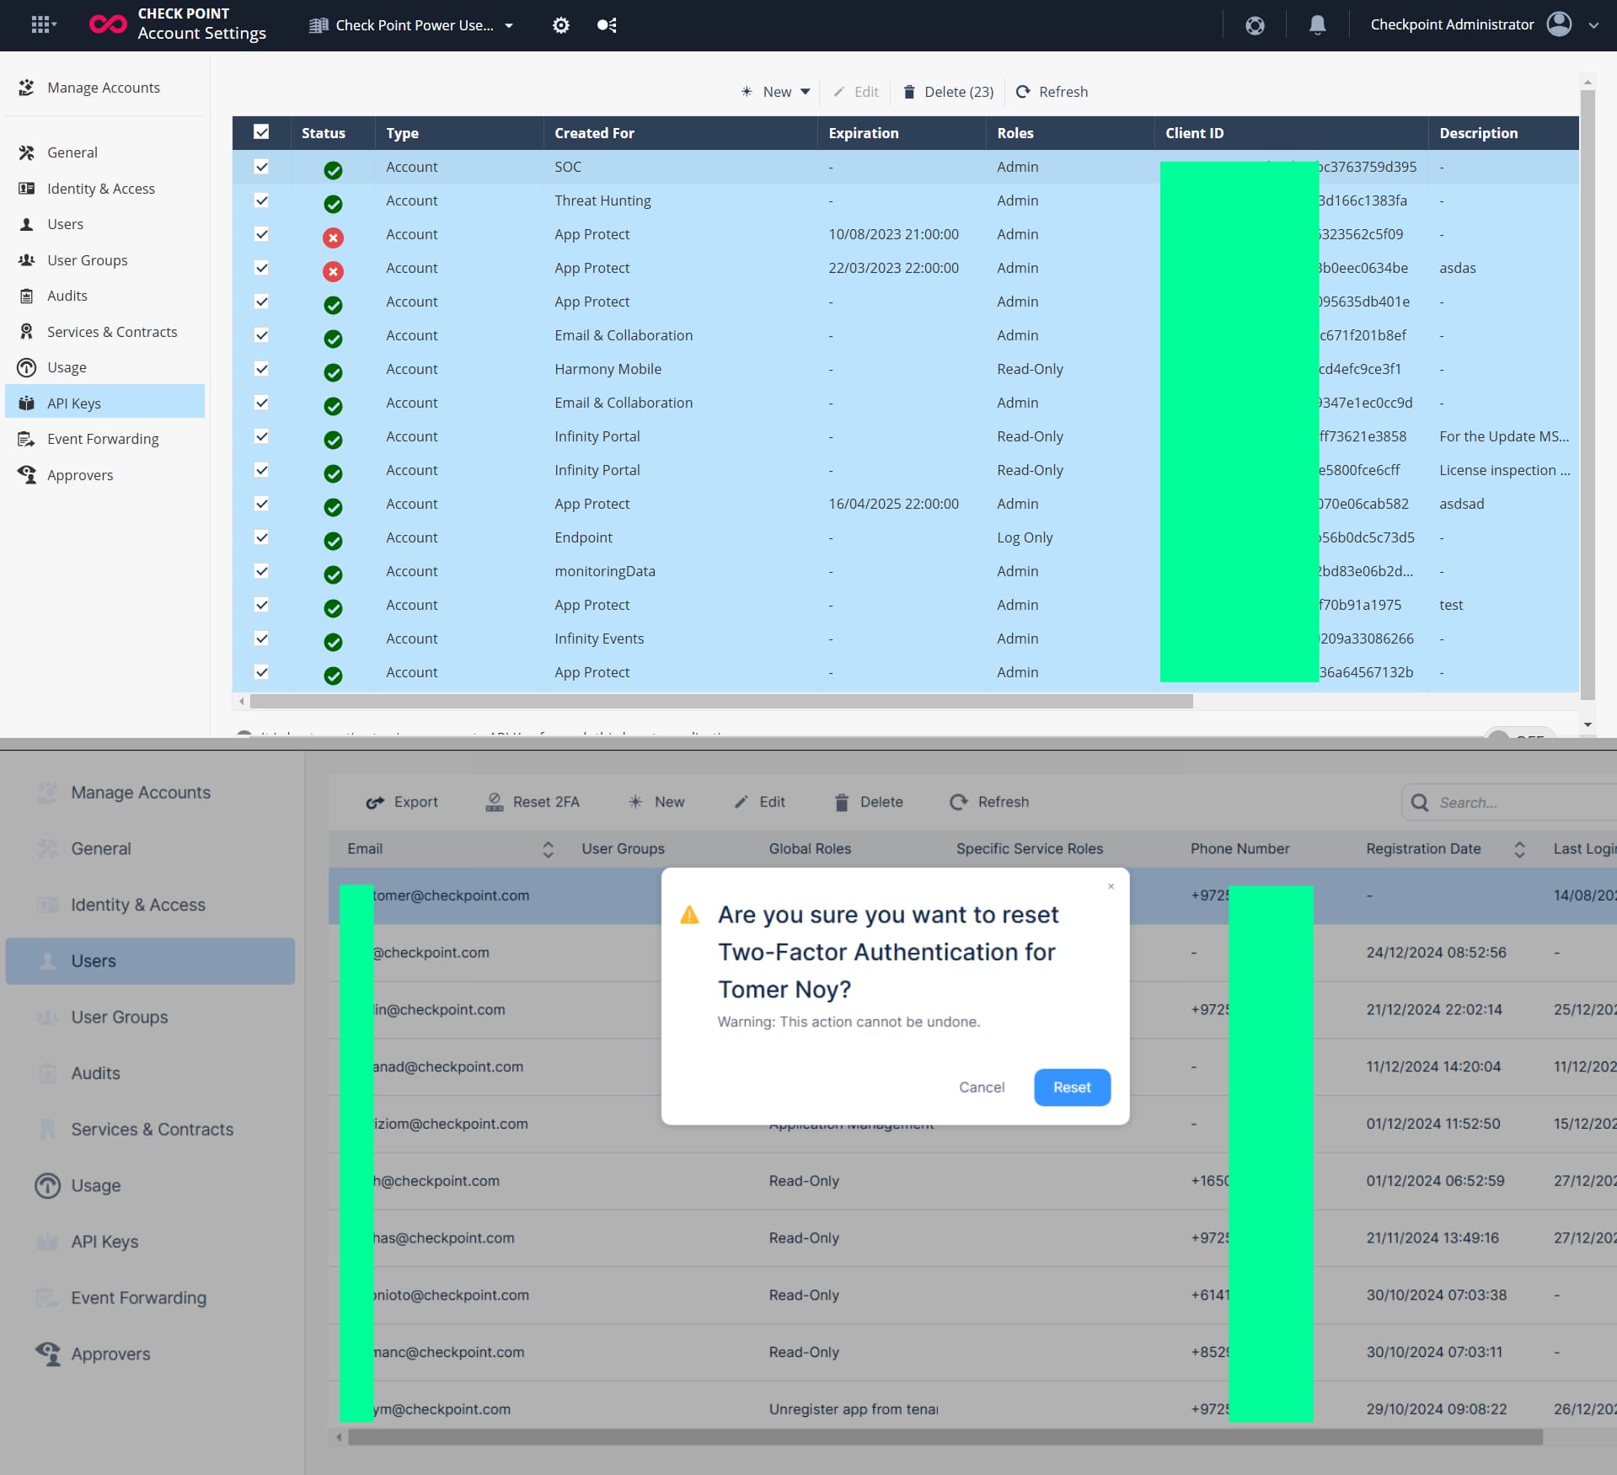Click the Checkpoint Administrator avatar icon
Viewport: 1617px width, 1475px height.
1559,24
